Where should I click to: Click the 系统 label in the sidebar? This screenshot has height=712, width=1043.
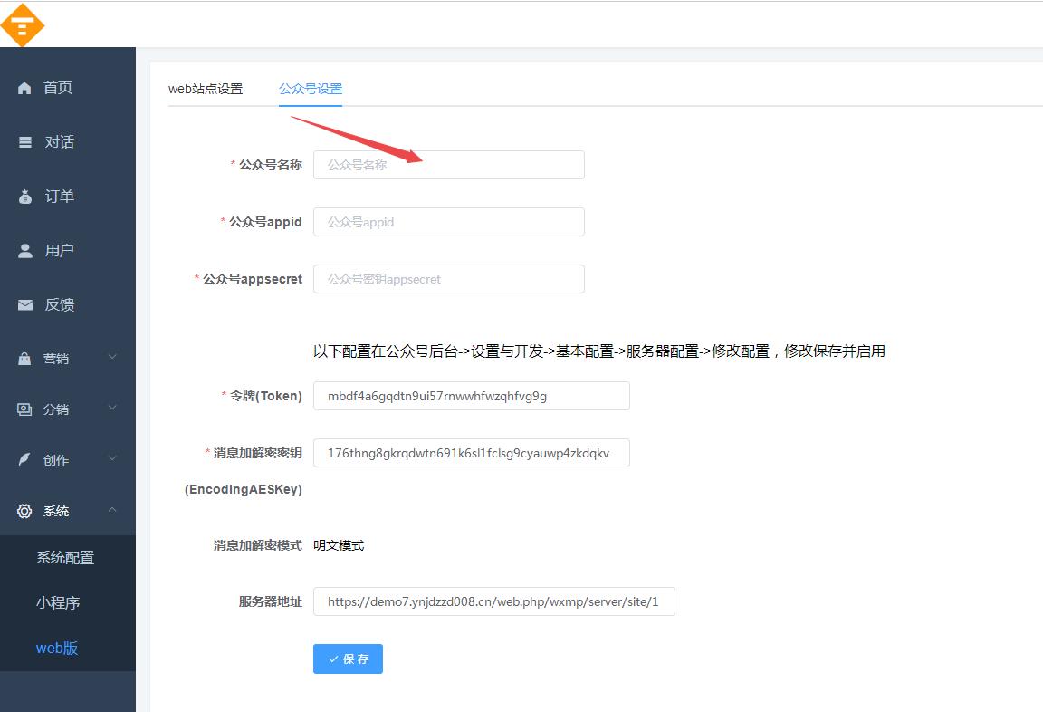(56, 511)
